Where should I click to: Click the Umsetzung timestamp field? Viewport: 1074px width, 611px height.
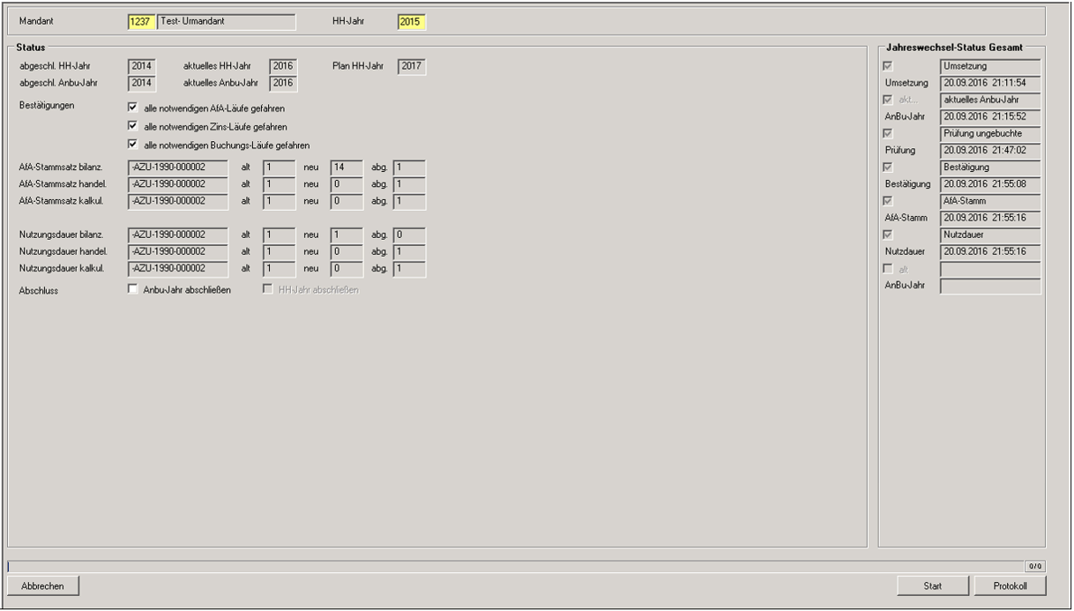[x=989, y=83]
